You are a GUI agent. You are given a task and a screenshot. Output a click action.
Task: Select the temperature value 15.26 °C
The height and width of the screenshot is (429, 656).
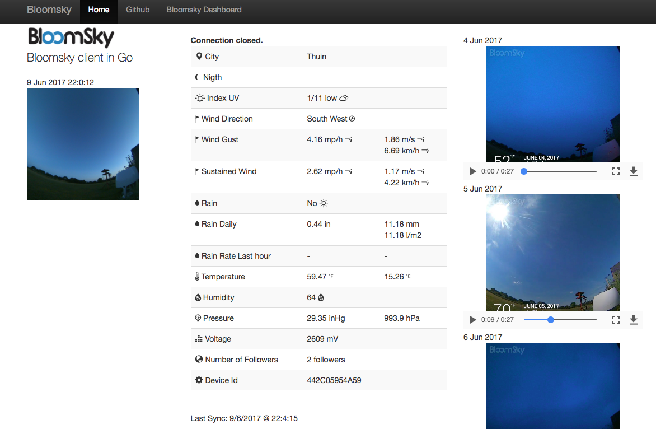[397, 277]
